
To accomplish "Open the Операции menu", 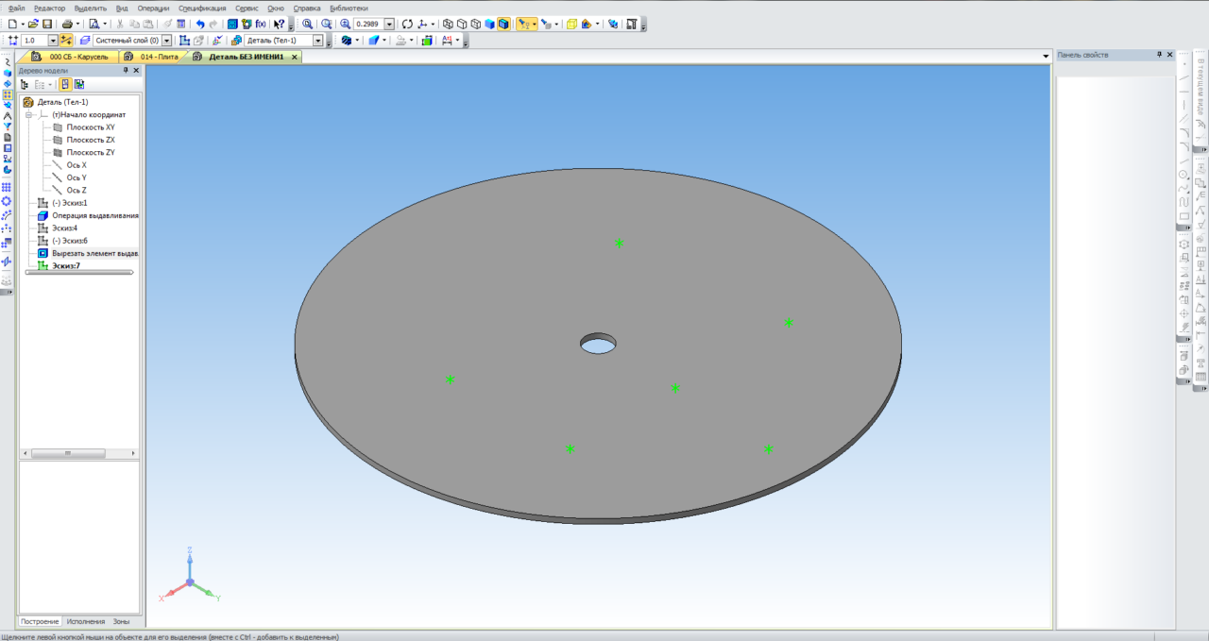I will tap(153, 8).
